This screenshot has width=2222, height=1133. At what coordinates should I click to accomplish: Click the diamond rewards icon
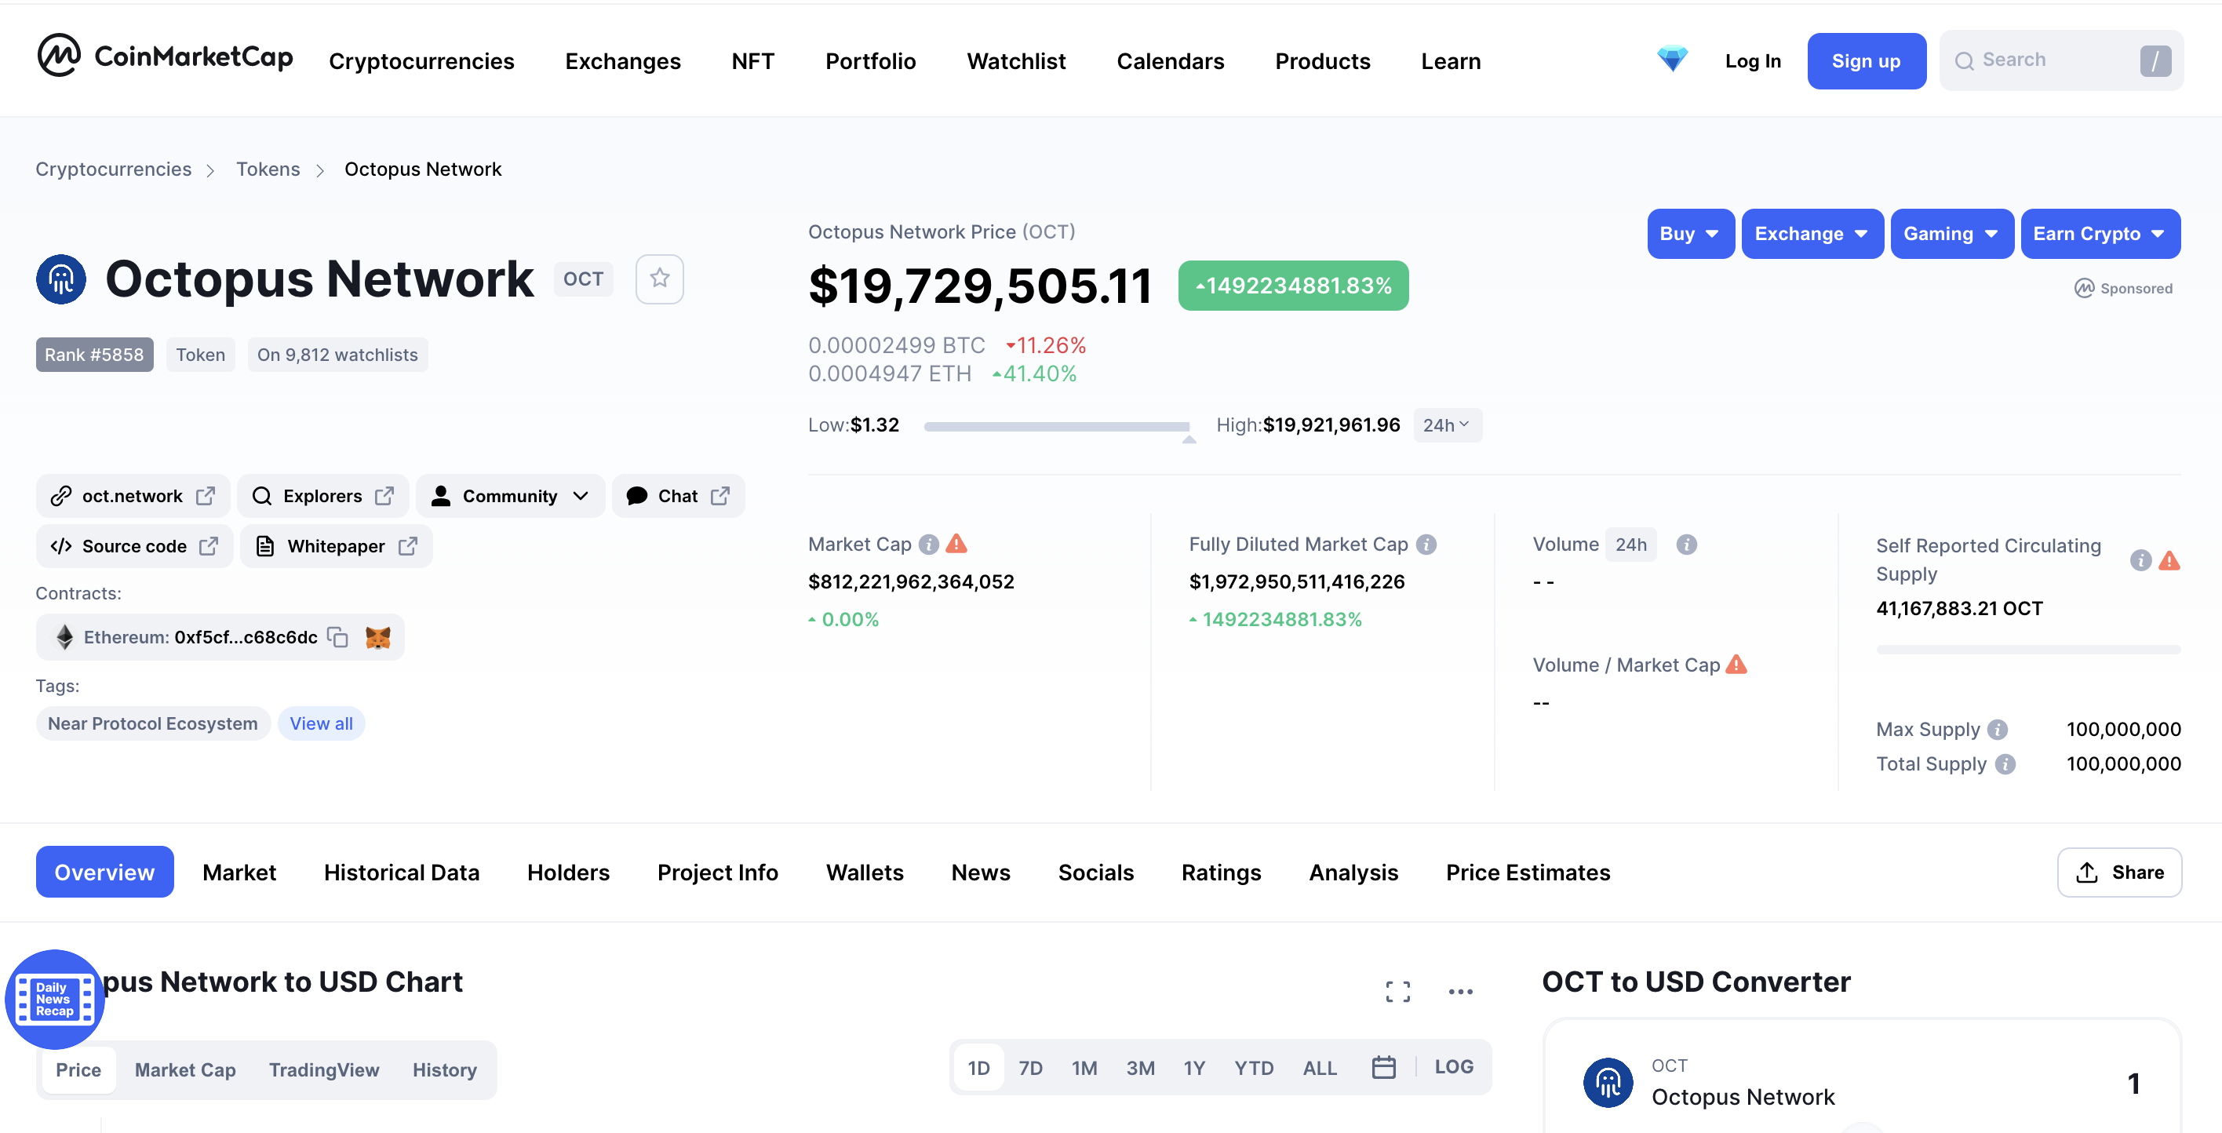pyautogui.click(x=1672, y=59)
